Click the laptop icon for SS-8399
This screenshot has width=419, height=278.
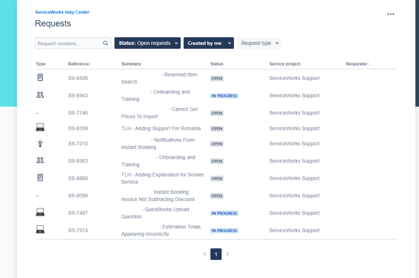point(40,127)
